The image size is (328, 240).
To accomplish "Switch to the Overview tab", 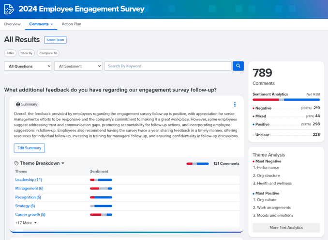I will 13,24.
